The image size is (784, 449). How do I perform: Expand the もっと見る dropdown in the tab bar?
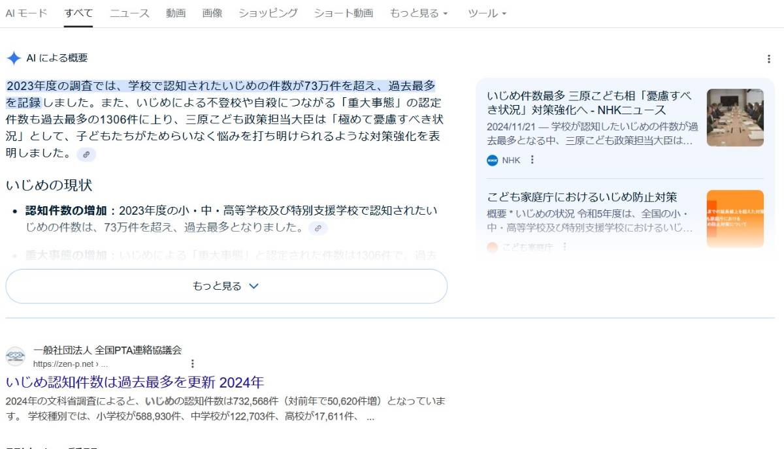419,13
